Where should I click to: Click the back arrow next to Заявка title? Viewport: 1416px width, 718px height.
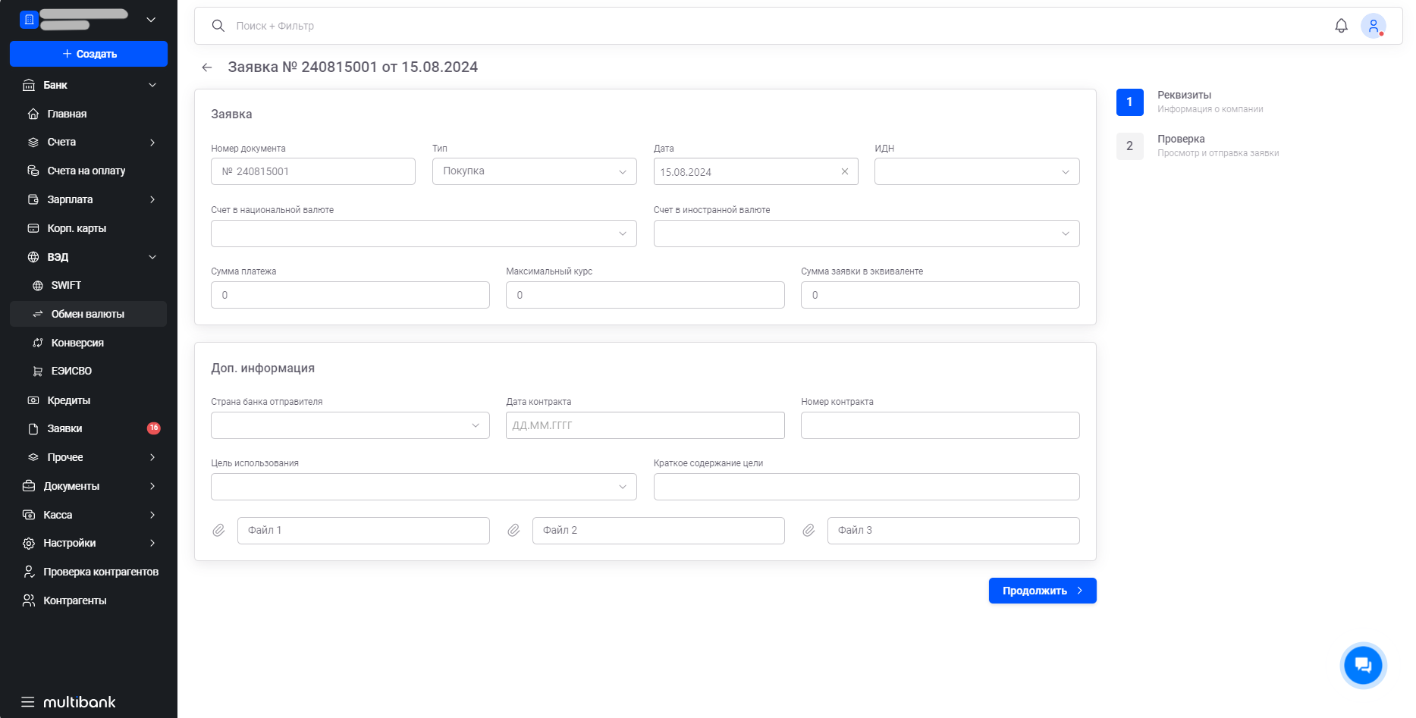point(206,67)
